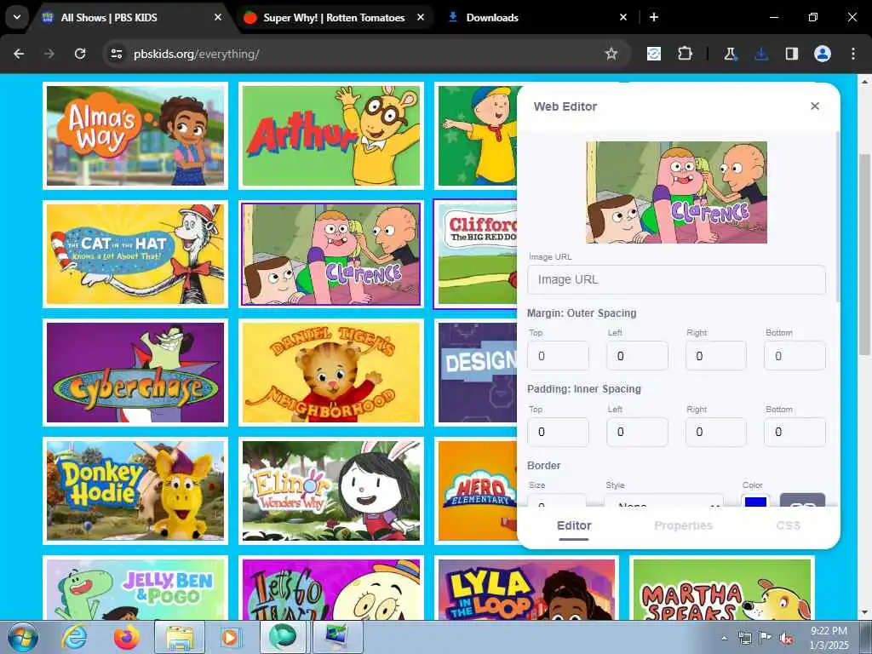Select the Editor tab in Web Editor

click(574, 525)
